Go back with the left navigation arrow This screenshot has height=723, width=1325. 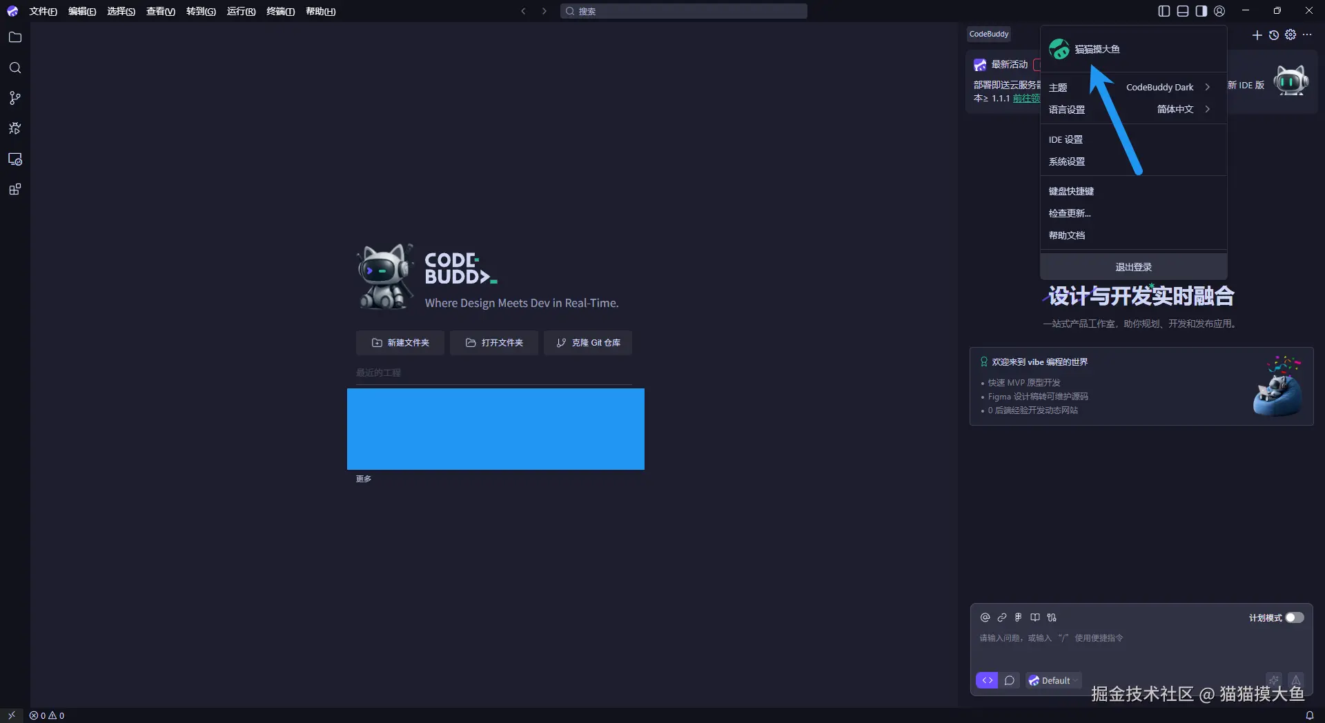(524, 11)
